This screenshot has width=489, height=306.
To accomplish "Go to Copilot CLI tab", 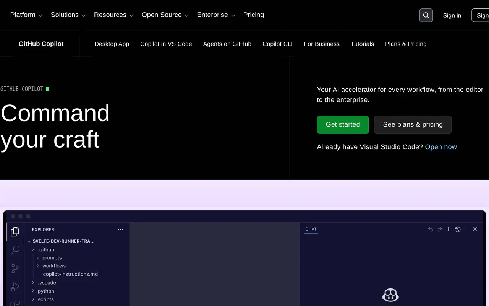I will pos(278,44).
